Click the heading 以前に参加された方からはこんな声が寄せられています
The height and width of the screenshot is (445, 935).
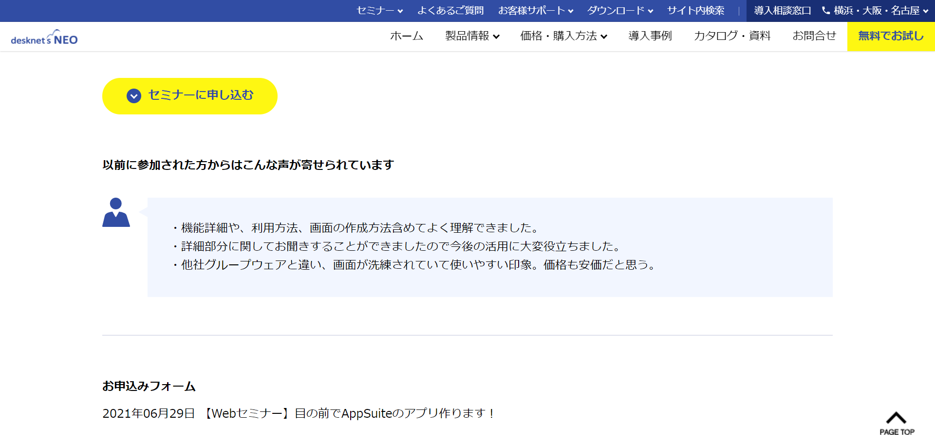(x=248, y=165)
